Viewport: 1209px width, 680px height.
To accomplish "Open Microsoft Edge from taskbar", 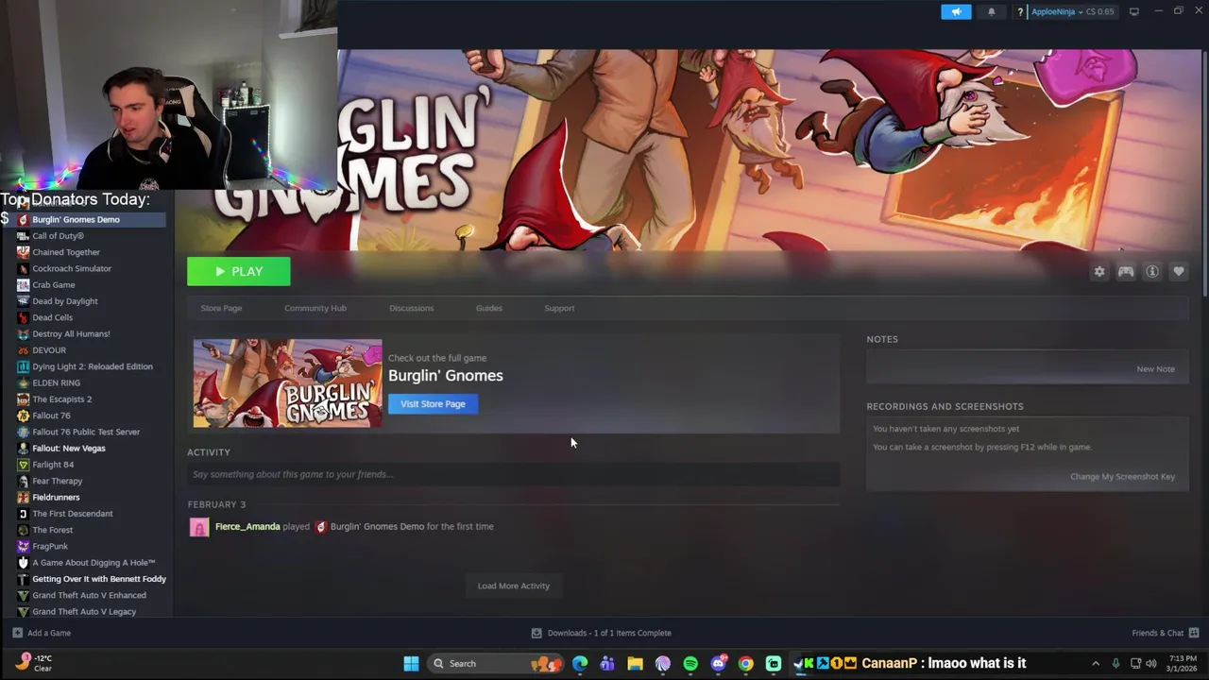I will tap(580, 663).
